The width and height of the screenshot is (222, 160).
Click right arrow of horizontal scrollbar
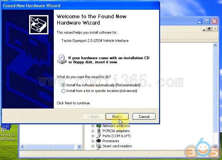coord(79,147)
